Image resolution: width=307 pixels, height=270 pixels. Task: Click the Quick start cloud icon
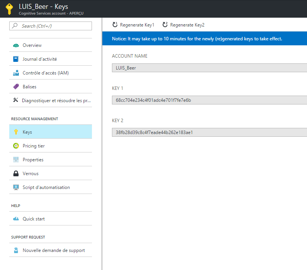tap(16, 219)
